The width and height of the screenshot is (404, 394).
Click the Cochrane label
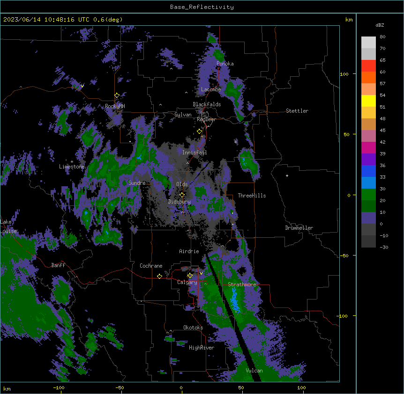click(151, 266)
